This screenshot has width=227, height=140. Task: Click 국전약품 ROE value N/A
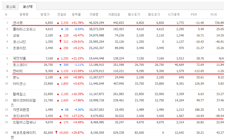point(221,58)
